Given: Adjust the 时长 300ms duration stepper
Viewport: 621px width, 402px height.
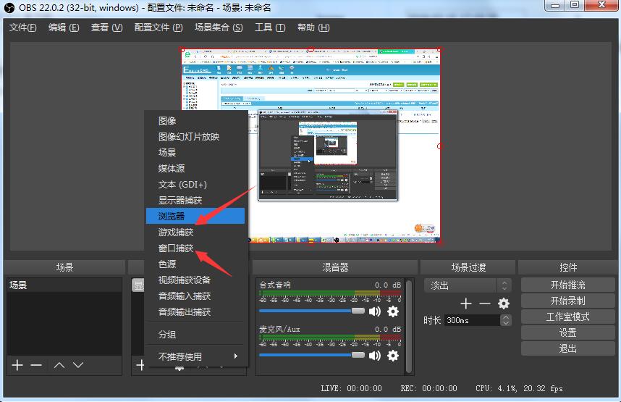Looking at the screenshot, I should point(505,320).
